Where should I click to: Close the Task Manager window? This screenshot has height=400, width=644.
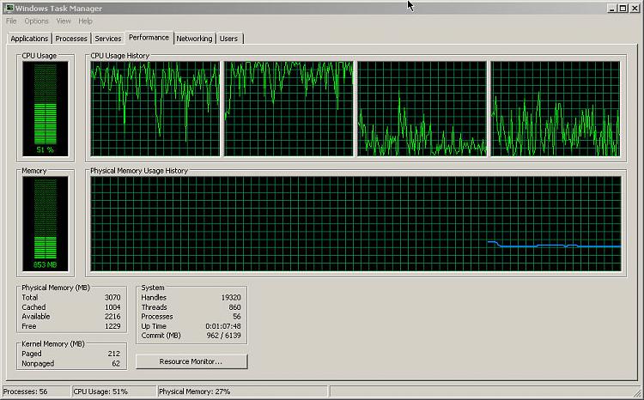point(635,9)
